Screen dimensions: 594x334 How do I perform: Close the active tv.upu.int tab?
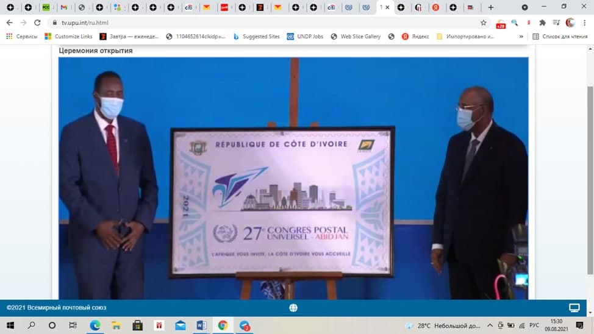coord(387,7)
